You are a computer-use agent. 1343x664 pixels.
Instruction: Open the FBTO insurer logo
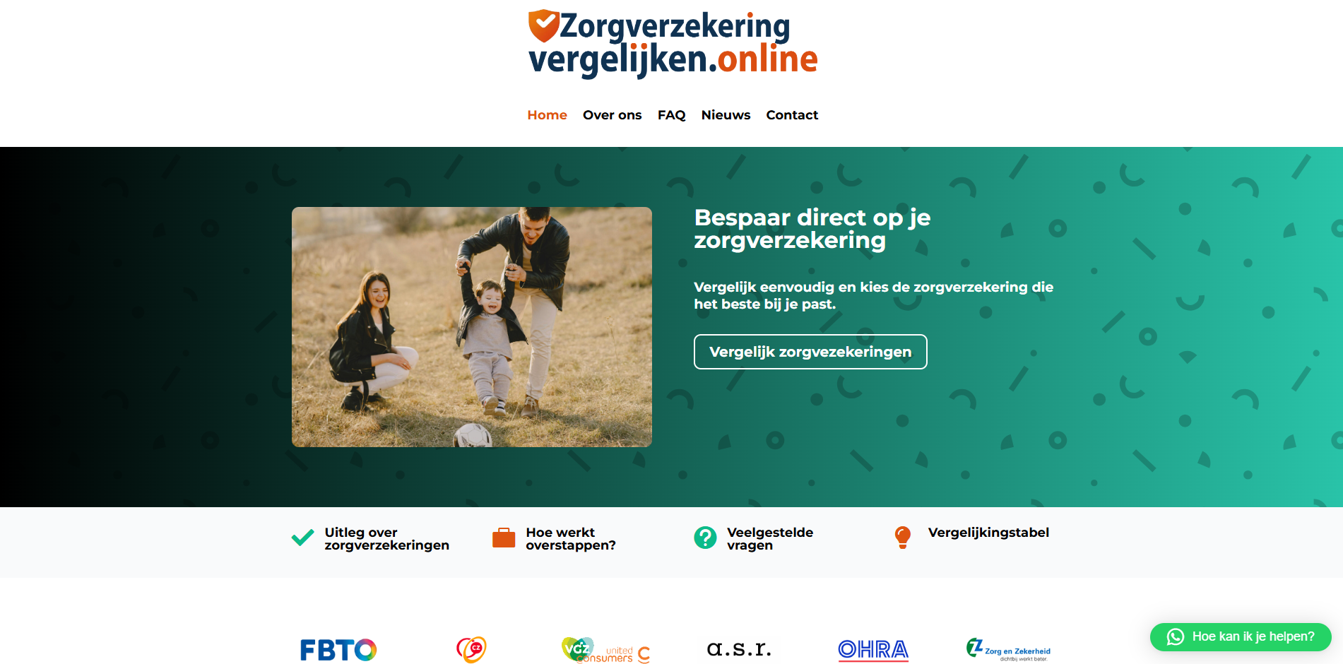pos(338,650)
